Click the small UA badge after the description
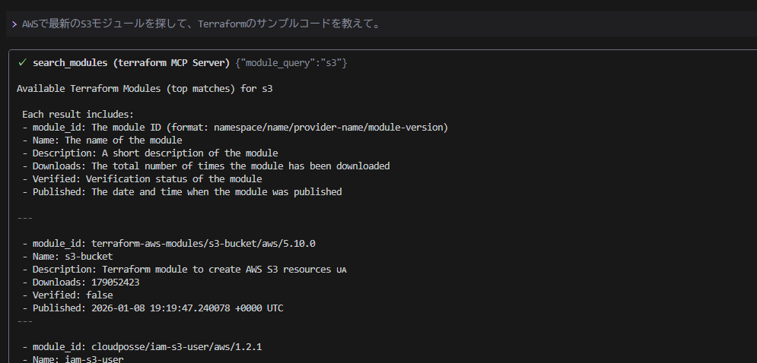757x363 pixels. click(x=342, y=270)
